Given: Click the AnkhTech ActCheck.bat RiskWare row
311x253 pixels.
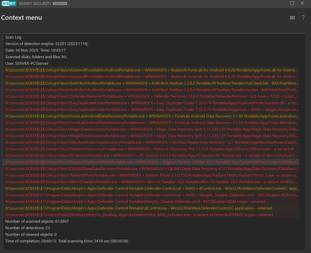Looking at the screenshot, I should point(152,83).
